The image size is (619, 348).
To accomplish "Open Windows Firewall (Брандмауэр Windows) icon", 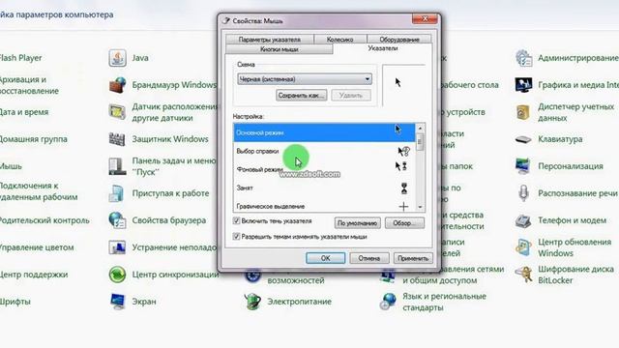I will click(x=117, y=85).
